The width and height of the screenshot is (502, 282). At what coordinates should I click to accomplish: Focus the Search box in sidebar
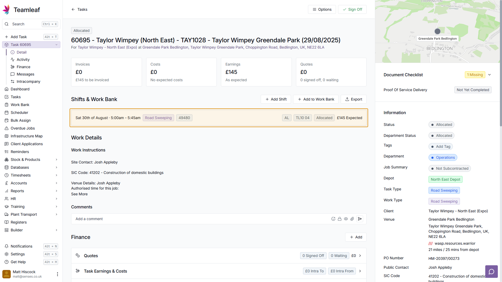coord(31,24)
